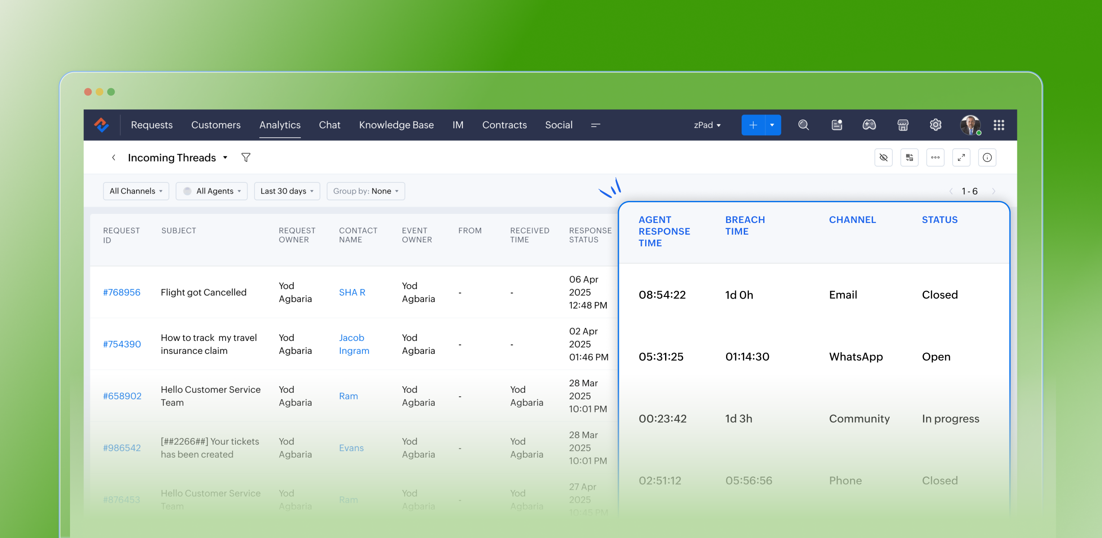Click the marketplace store icon
1102x538 pixels.
(903, 125)
